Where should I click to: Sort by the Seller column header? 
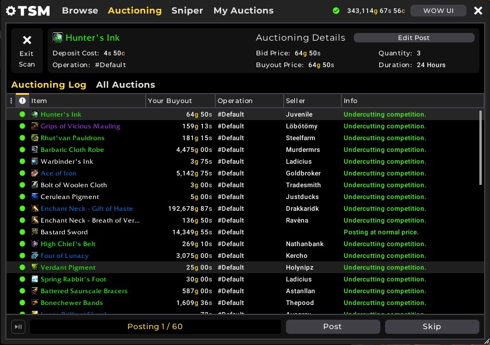pos(311,101)
